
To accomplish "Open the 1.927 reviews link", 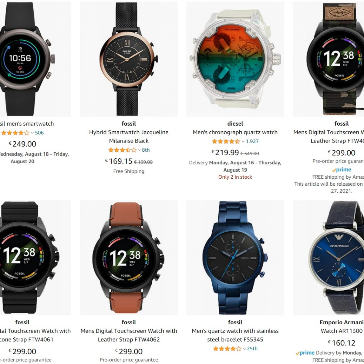I will pos(252,141).
